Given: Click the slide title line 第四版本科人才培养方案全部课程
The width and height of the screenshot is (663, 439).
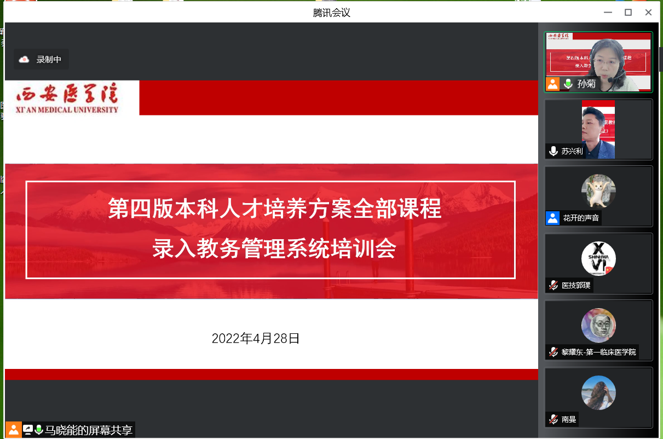Looking at the screenshot, I should [x=275, y=209].
